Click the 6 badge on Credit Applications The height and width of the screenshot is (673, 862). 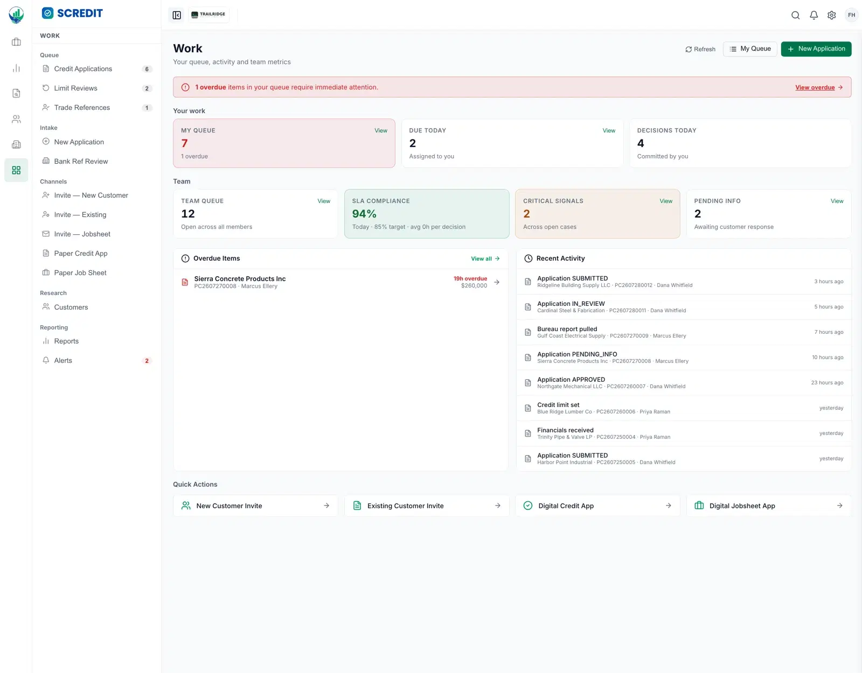(147, 69)
